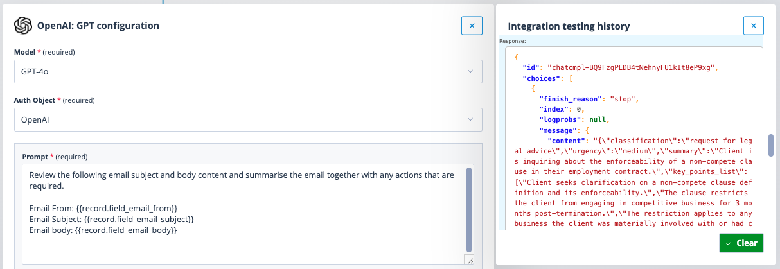Click the Prompt text area resize handle
Screen dimensions: 780x269
469,260
